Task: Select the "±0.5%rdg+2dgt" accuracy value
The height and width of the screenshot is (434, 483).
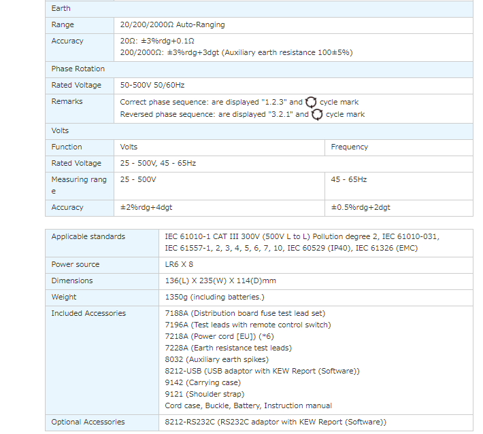Action: [x=361, y=207]
